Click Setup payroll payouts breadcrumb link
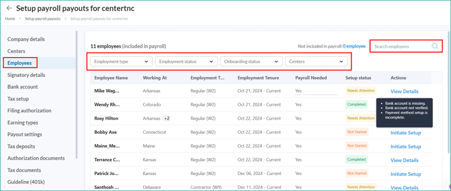Screen dimensions: 451x191 click(43, 18)
